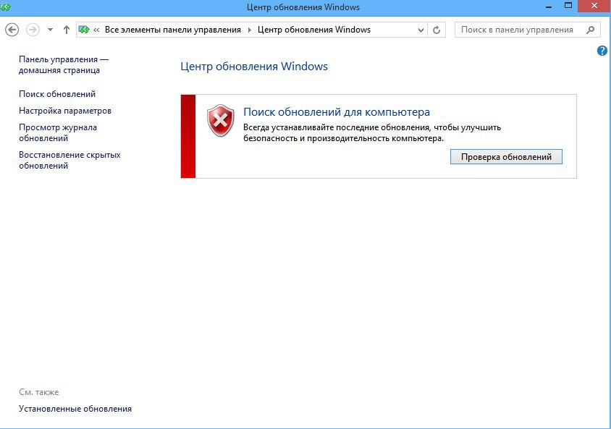Expand the arrow after 'Все элементы панели управления'
Image resolution: width=611 pixels, height=429 pixels.
[250, 30]
